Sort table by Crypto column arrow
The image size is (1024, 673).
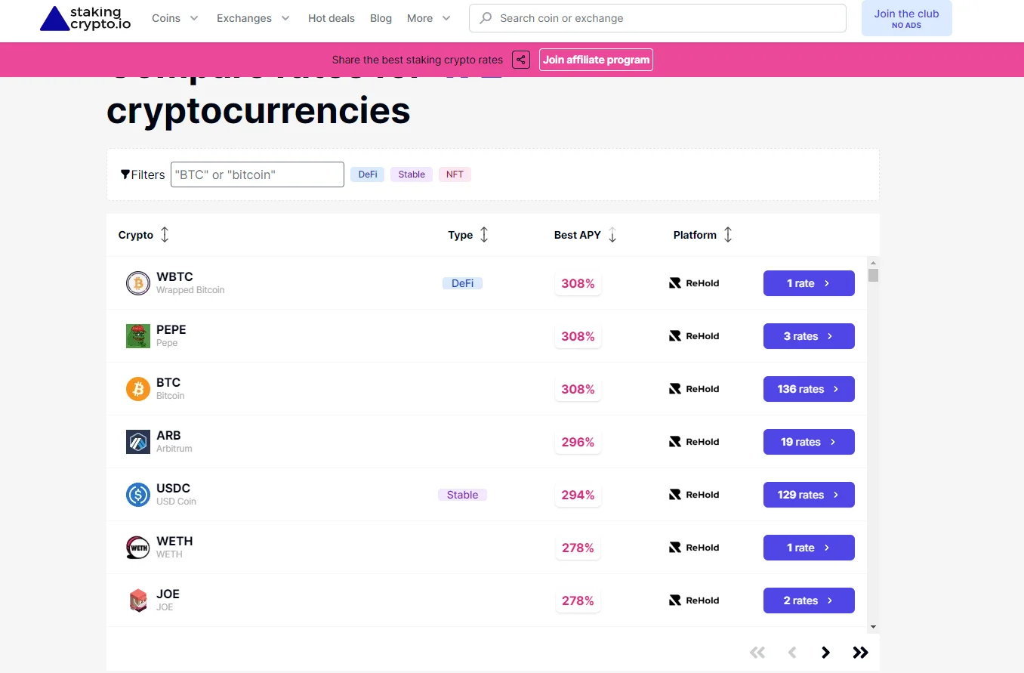[x=165, y=235]
